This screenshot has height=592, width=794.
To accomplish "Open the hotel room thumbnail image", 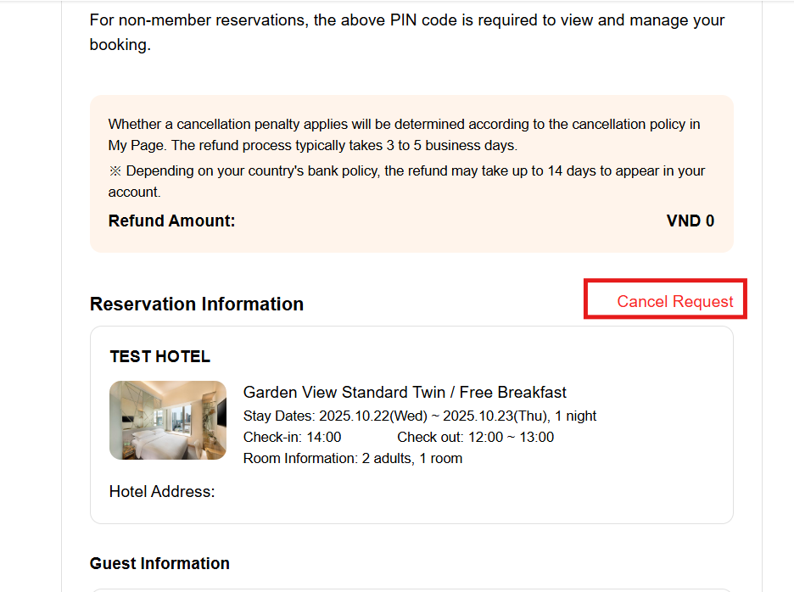I will (168, 420).
